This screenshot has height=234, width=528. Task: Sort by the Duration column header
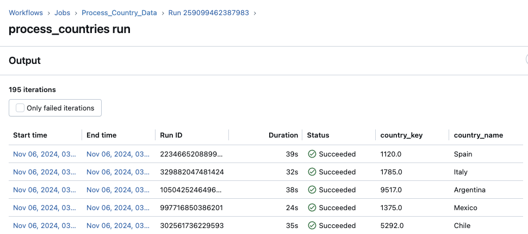[x=283, y=135]
